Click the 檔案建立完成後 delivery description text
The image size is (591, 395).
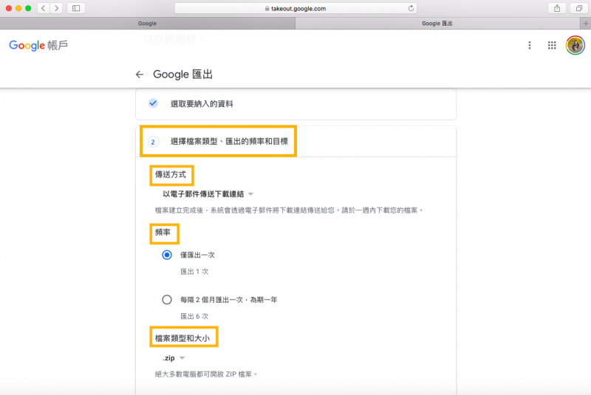(x=289, y=210)
